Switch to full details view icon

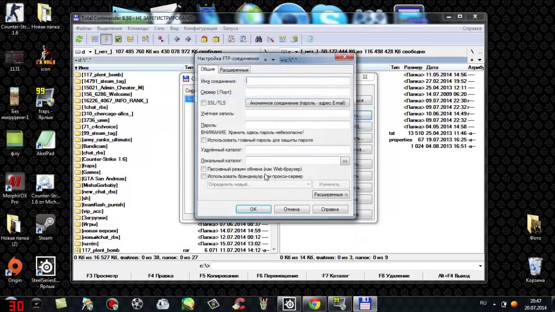106,39
